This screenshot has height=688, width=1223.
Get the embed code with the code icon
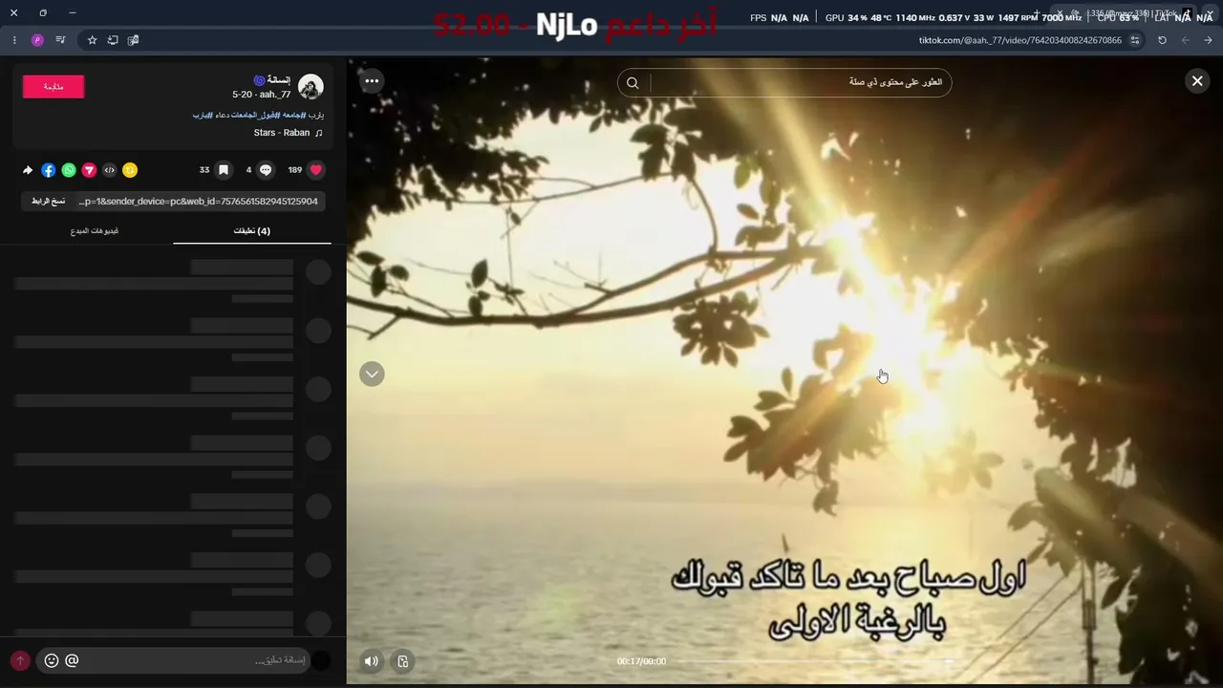click(x=109, y=170)
